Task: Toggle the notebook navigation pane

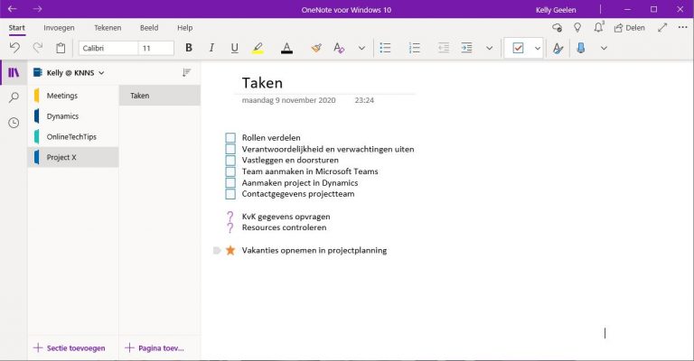Action: point(14,72)
